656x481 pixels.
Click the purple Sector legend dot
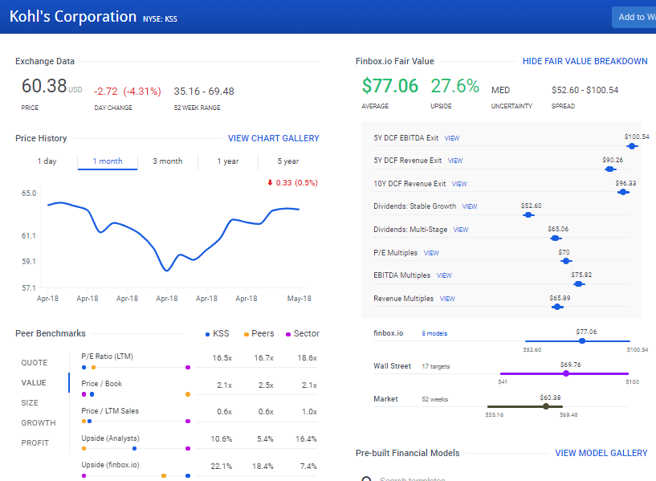click(x=288, y=333)
